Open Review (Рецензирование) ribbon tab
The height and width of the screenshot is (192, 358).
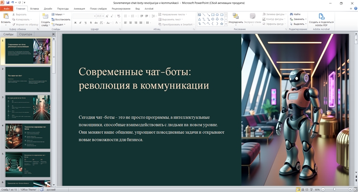pyautogui.click(x=121, y=9)
